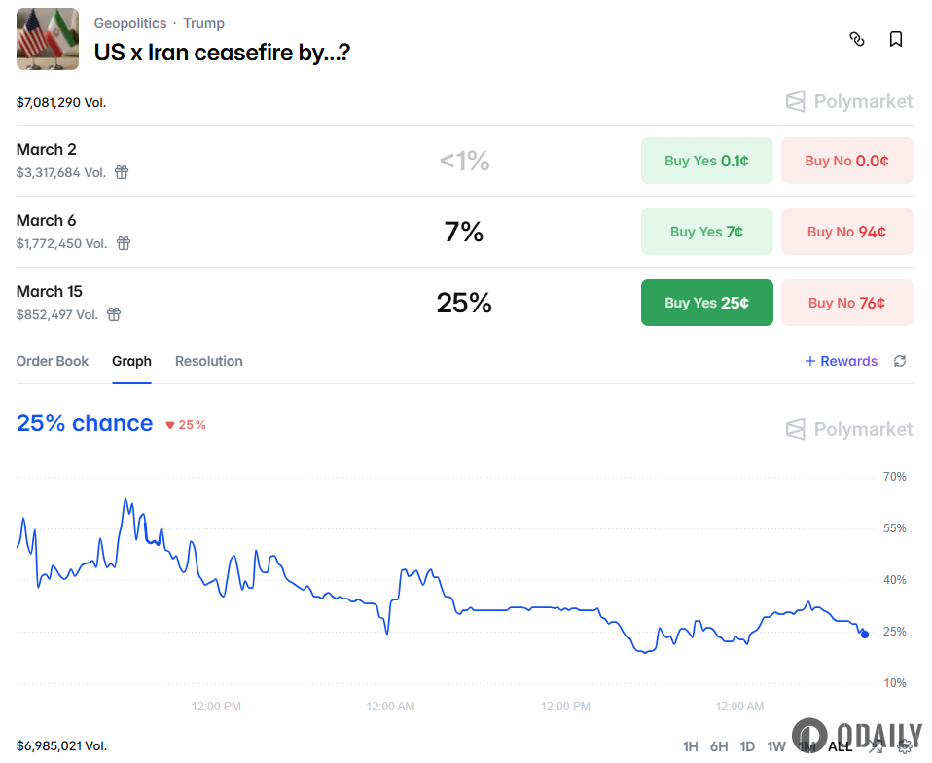Switch to the Order Book tab
This screenshot has height=763, width=932.
tap(53, 361)
